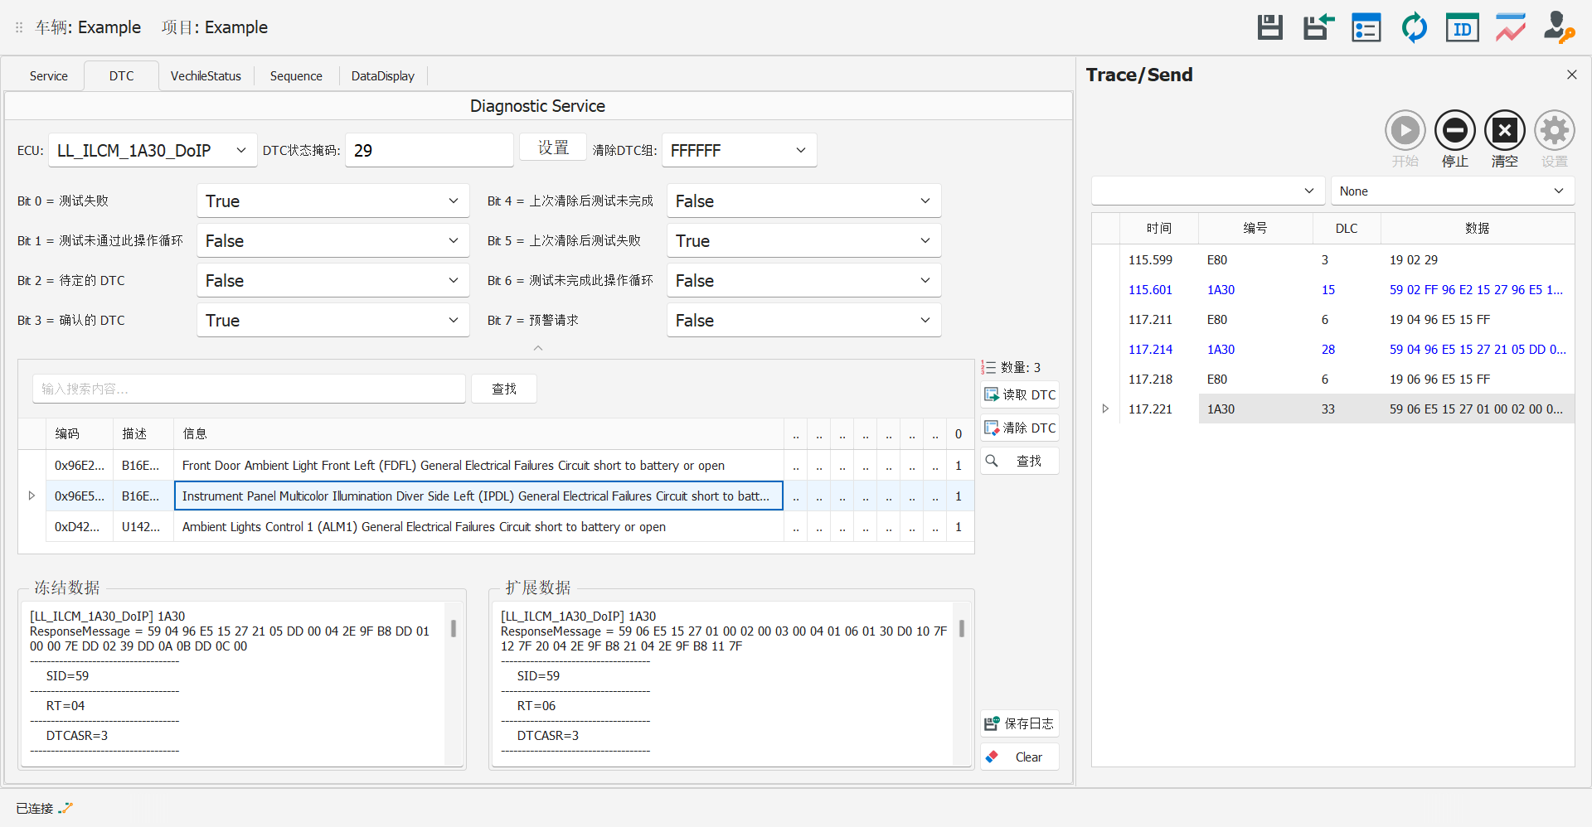Select the Instrument Panel Multicolor Illumination row
The height and width of the screenshot is (827, 1592).
point(498,496)
